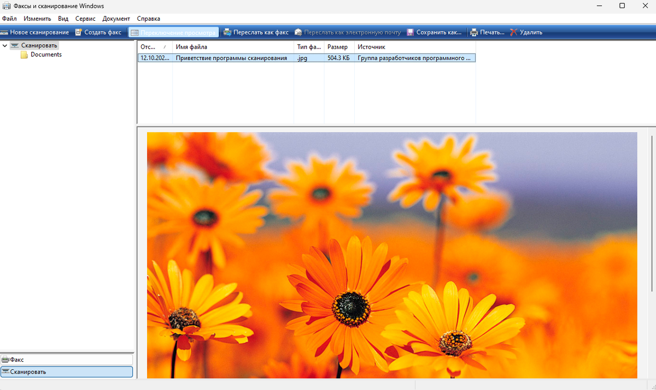Click the Create Fax icon
Image resolution: width=656 pixels, height=390 pixels.
(78, 32)
